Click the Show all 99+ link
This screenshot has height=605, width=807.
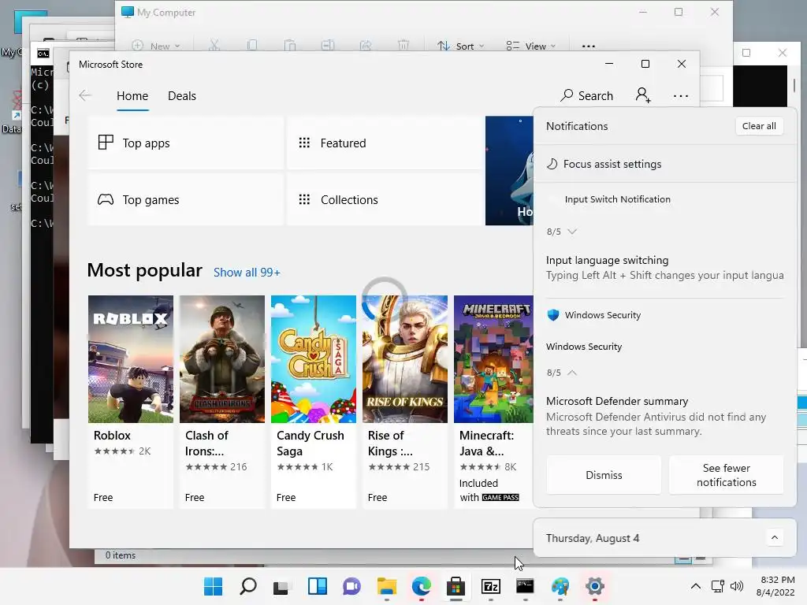point(247,272)
